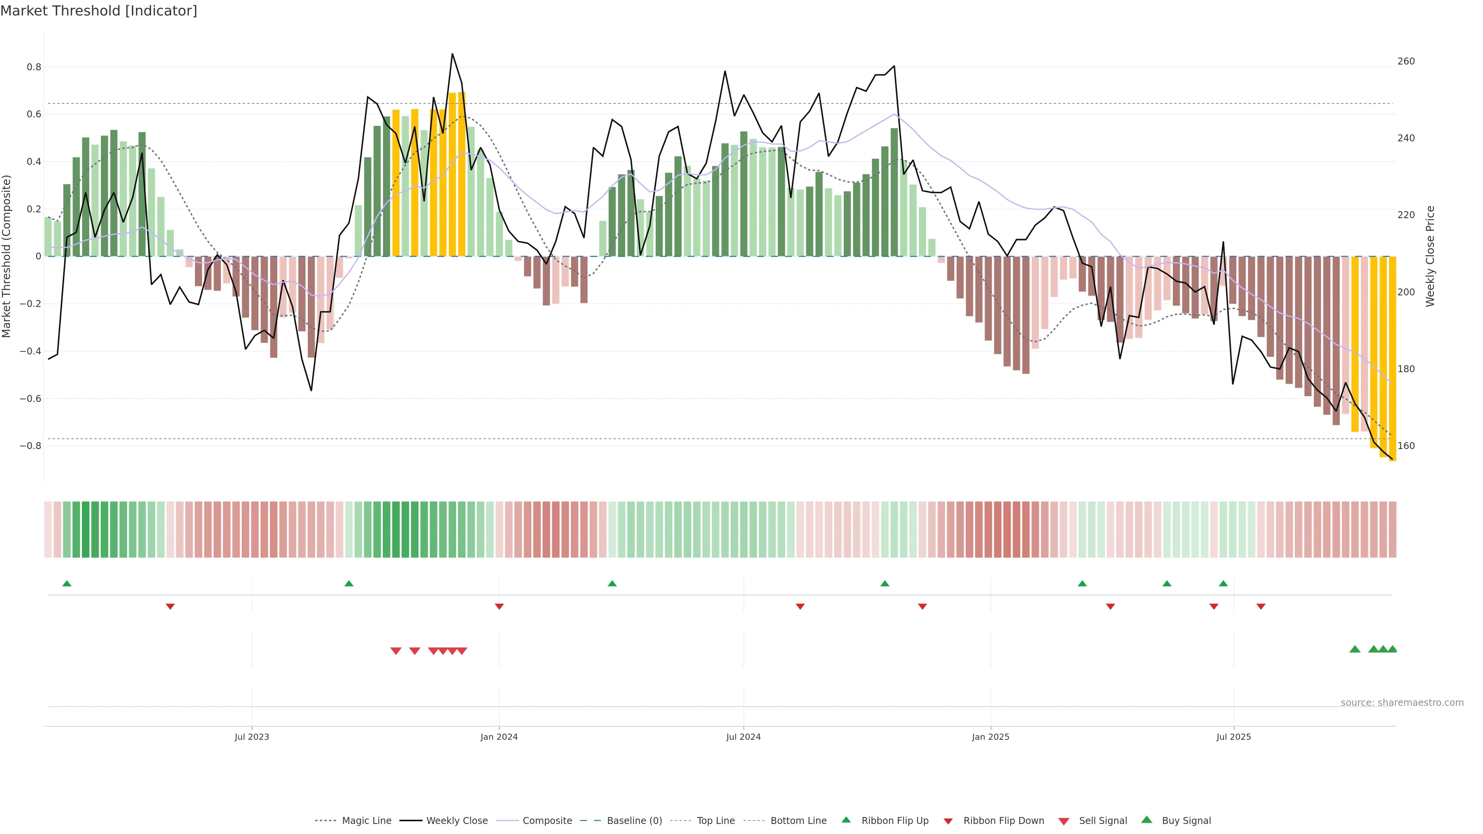Click the leftmost green buy signal triangle
1483x834 pixels.
tap(1355, 649)
